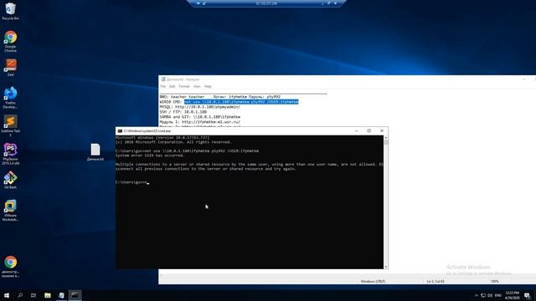Open the Format menu in Notepad

pyautogui.click(x=184, y=86)
